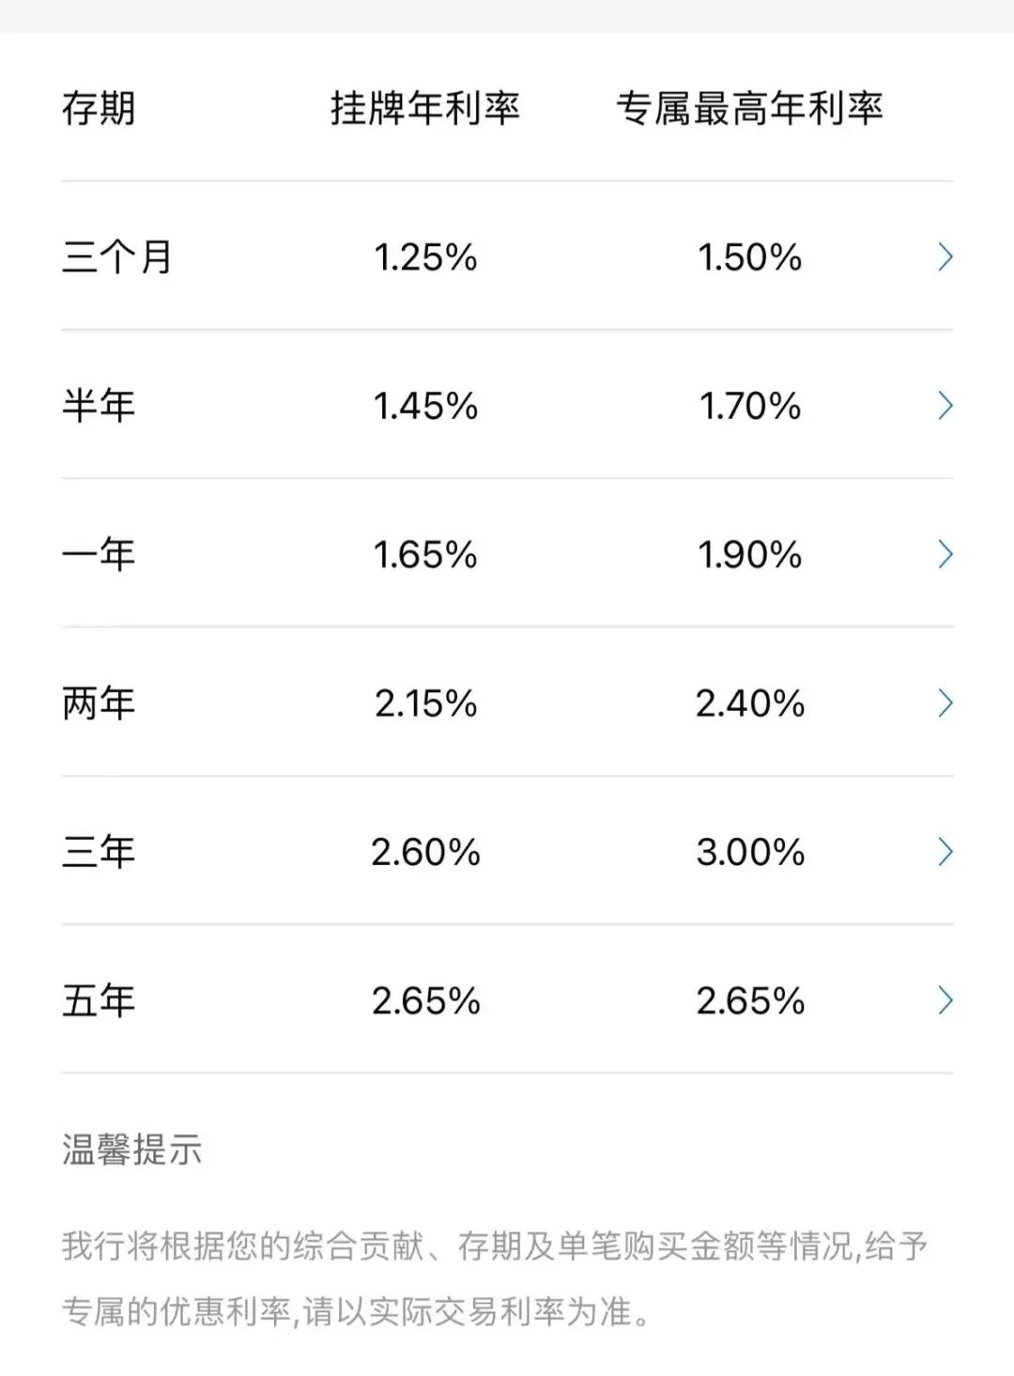Select the 1.90% exclusive annual rate
Viewport: 1014px width, 1376px height.
[x=753, y=554]
